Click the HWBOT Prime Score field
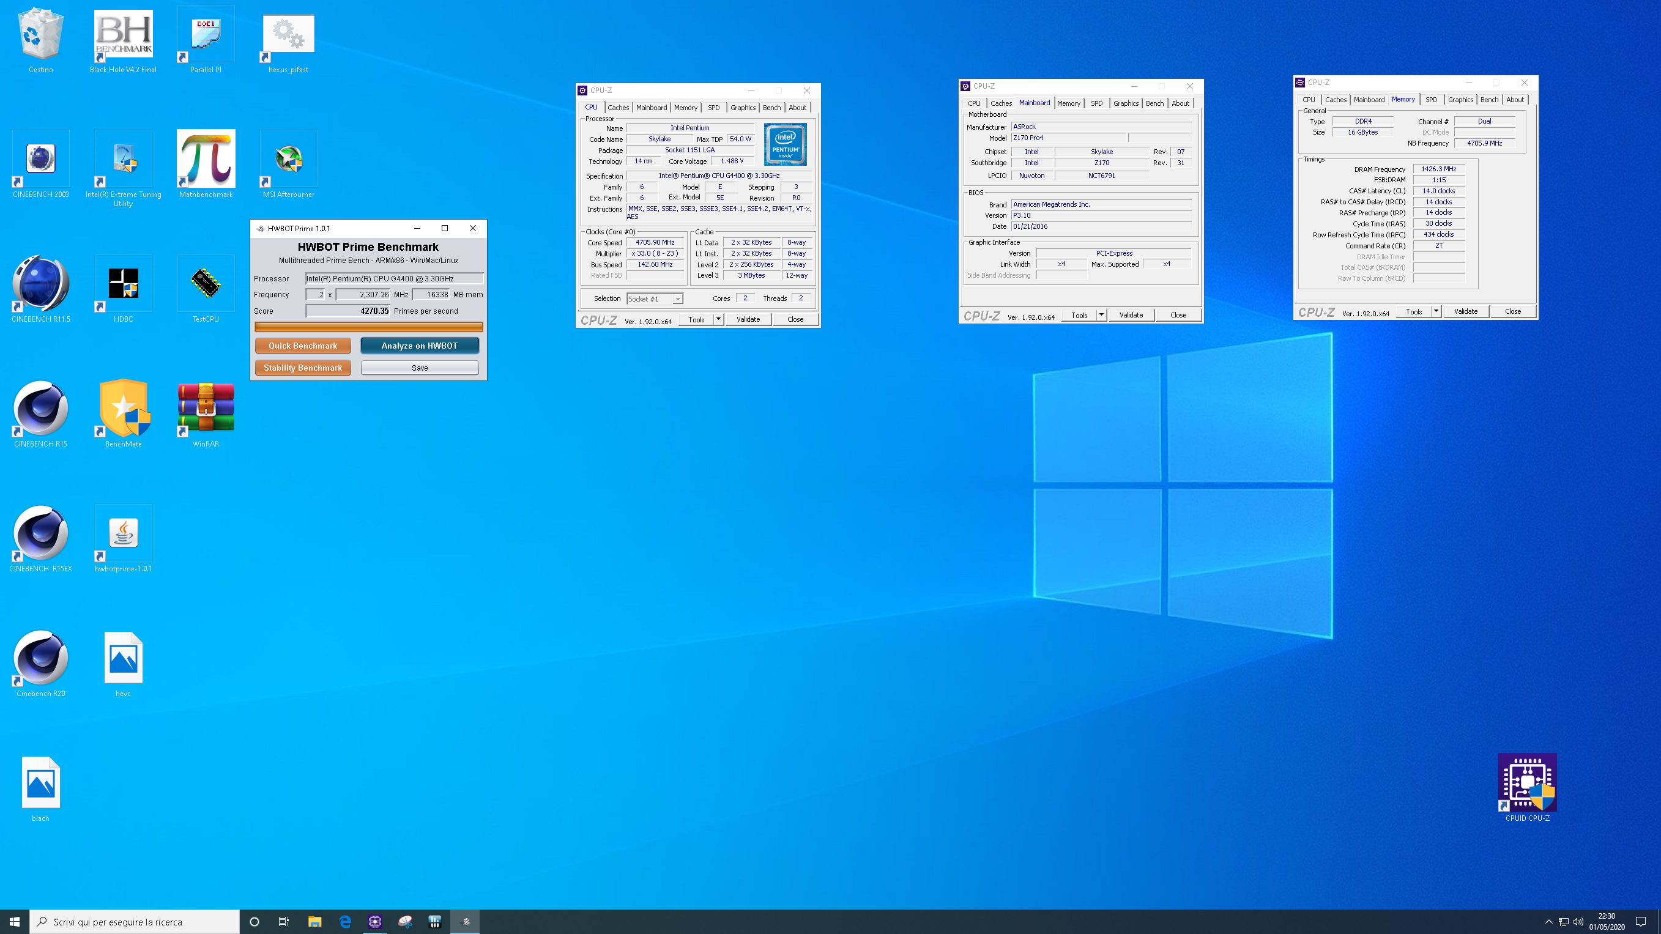Screen dimensions: 1661x934 point(347,311)
